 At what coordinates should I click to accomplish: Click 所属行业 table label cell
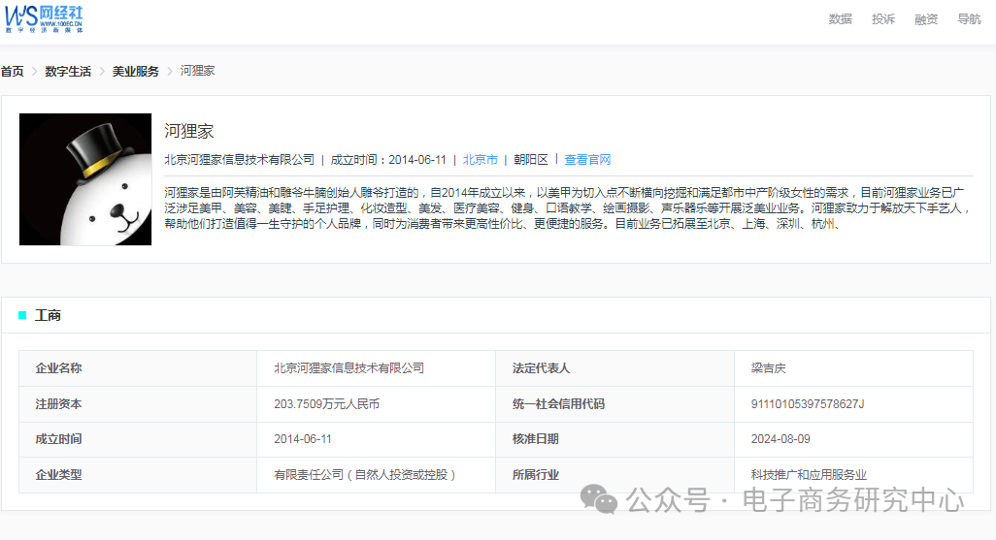click(614, 475)
